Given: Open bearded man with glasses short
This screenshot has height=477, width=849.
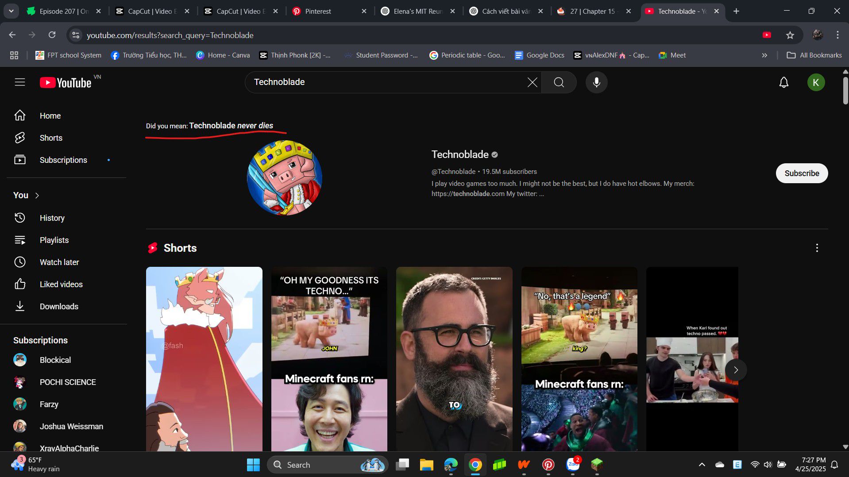Looking at the screenshot, I should coord(454,359).
